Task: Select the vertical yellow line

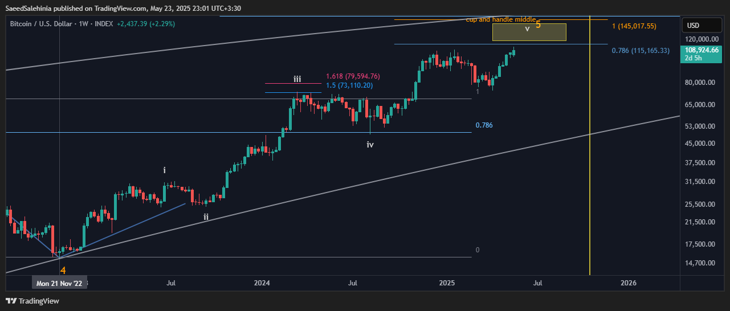Action: 589,145
